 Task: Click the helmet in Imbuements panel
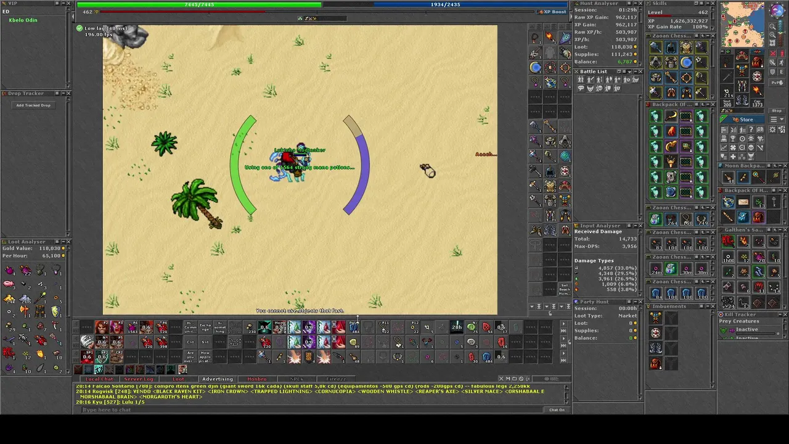pos(656,318)
